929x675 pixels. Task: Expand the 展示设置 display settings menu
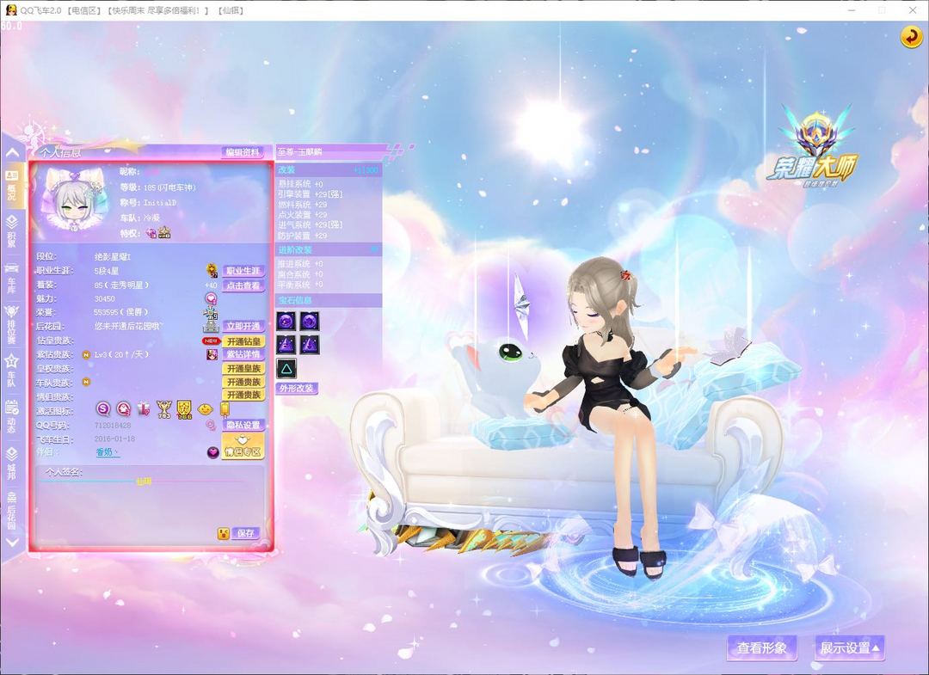click(x=849, y=648)
